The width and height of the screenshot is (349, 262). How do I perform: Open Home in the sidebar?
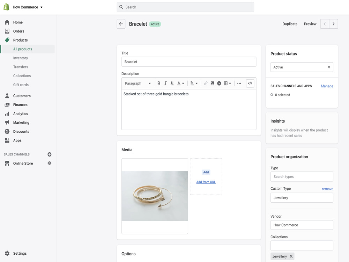18,22
